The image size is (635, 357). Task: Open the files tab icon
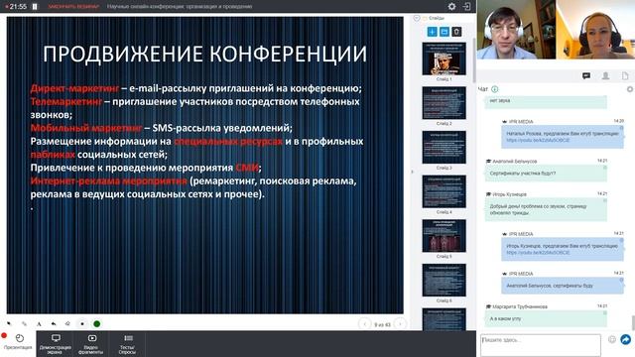625,76
